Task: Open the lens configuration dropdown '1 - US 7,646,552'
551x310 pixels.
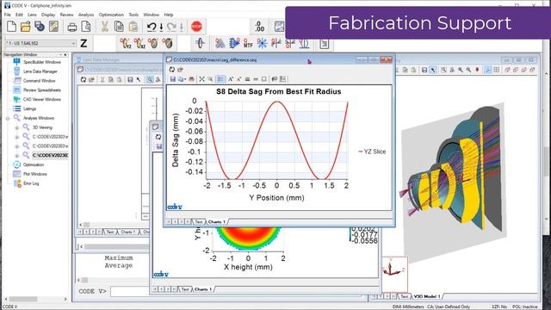Action: pos(40,43)
